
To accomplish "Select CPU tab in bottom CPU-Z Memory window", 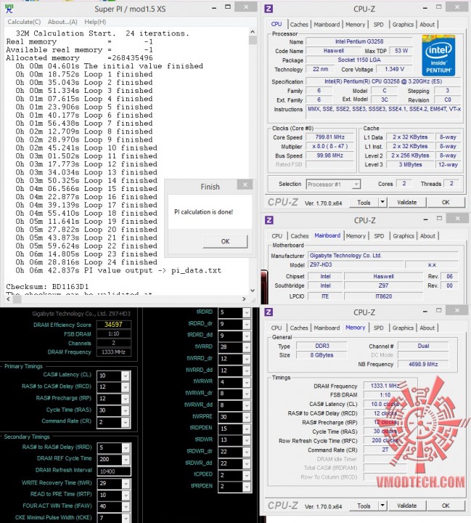I will 277,328.
